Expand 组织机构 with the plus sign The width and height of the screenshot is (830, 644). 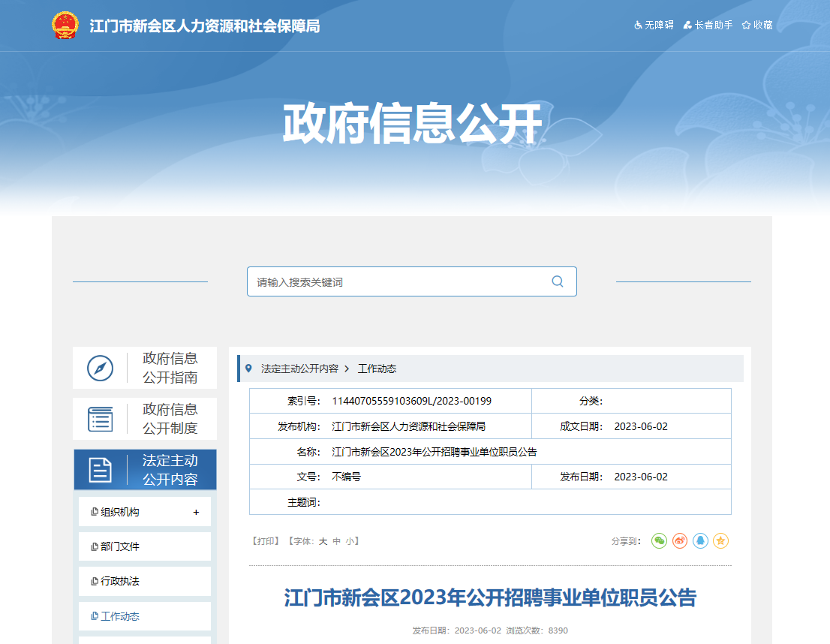click(x=196, y=512)
